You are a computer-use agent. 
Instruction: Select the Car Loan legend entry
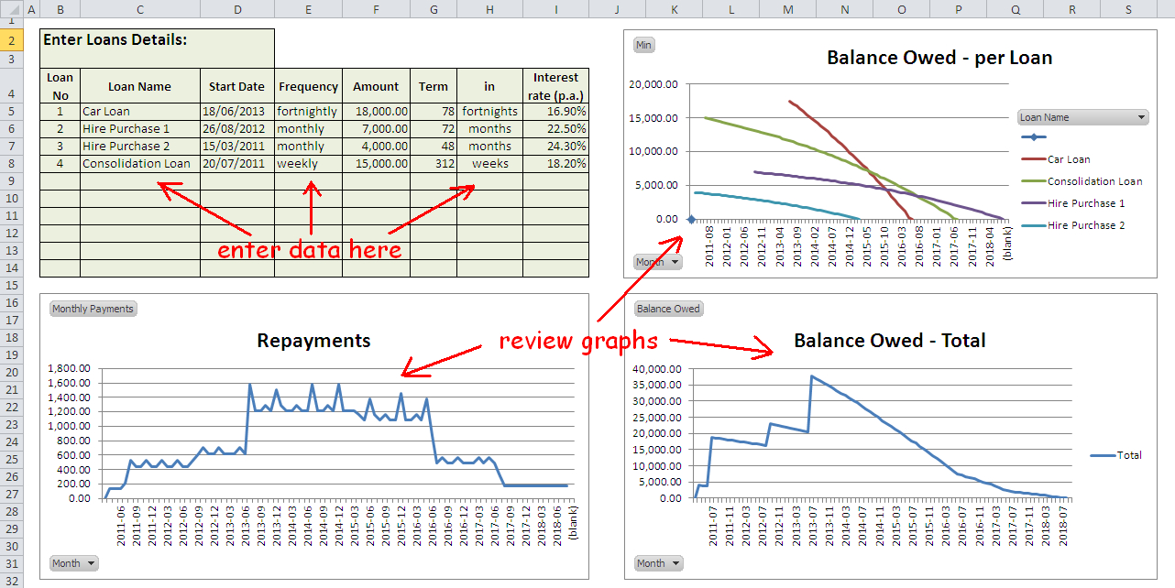(1068, 159)
